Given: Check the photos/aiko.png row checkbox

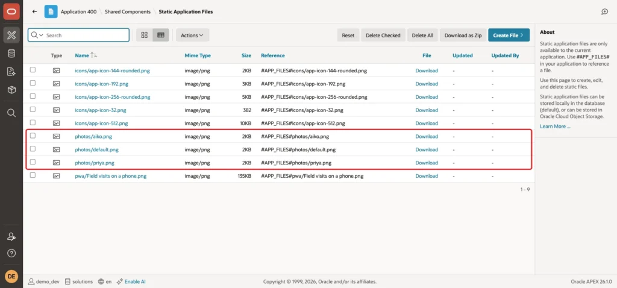Looking at the screenshot, I should click(33, 136).
